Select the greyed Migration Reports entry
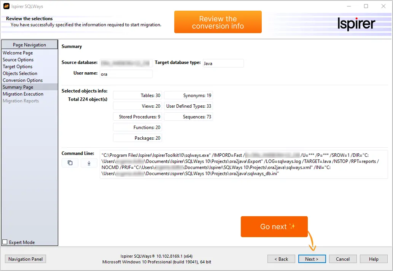This screenshot has height=271, width=393. click(21, 101)
